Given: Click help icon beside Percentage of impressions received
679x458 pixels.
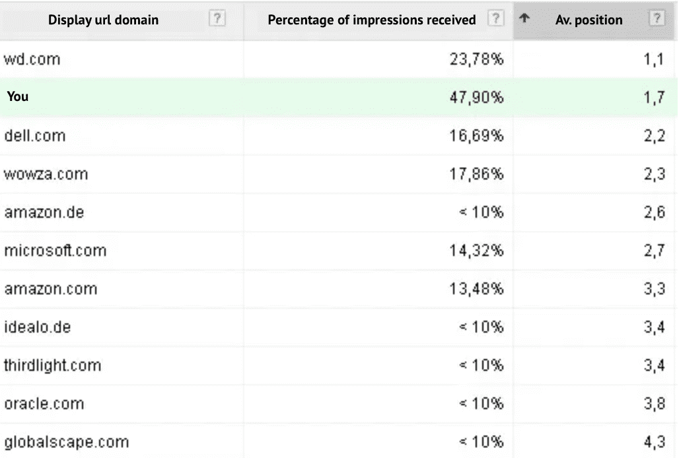Looking at the screenshot, I should click(495, 19).
